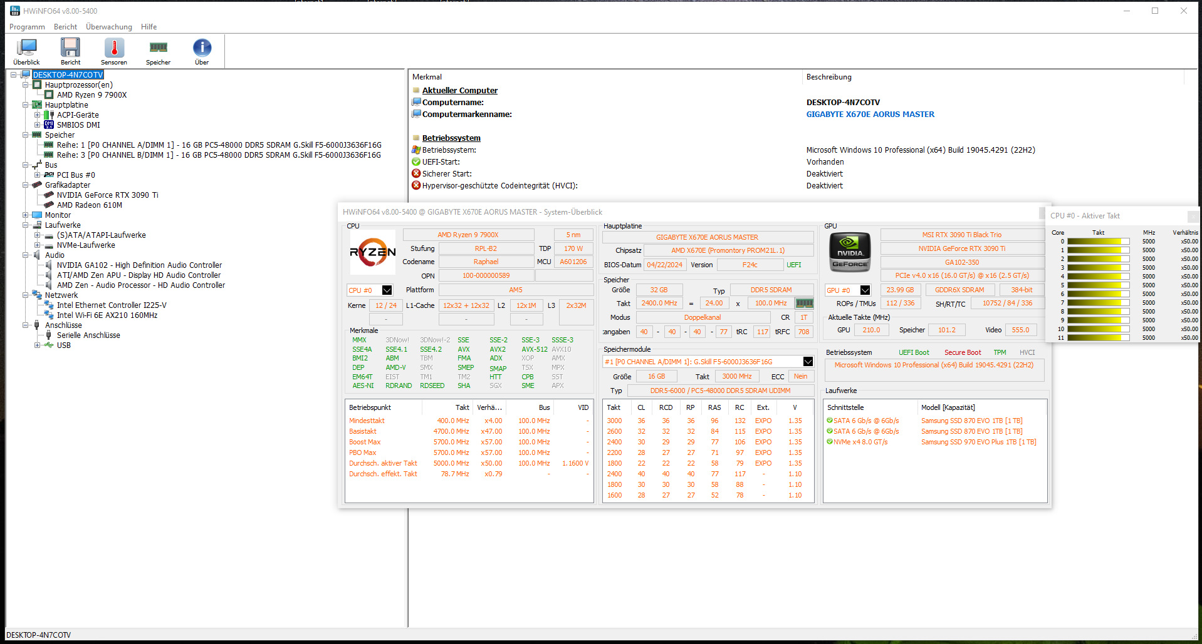
Task: Select AMD Ryzen 9 7900X in tree
Action: point(92,95)
